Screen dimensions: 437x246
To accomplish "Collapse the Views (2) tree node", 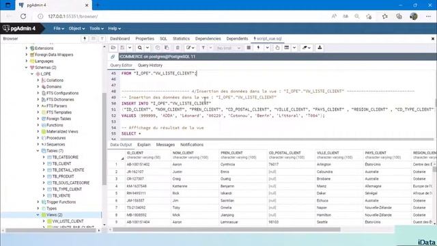I will point(38,215).
